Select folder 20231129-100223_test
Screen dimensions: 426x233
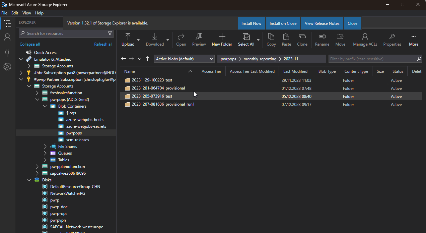click(x=152, y=80)
